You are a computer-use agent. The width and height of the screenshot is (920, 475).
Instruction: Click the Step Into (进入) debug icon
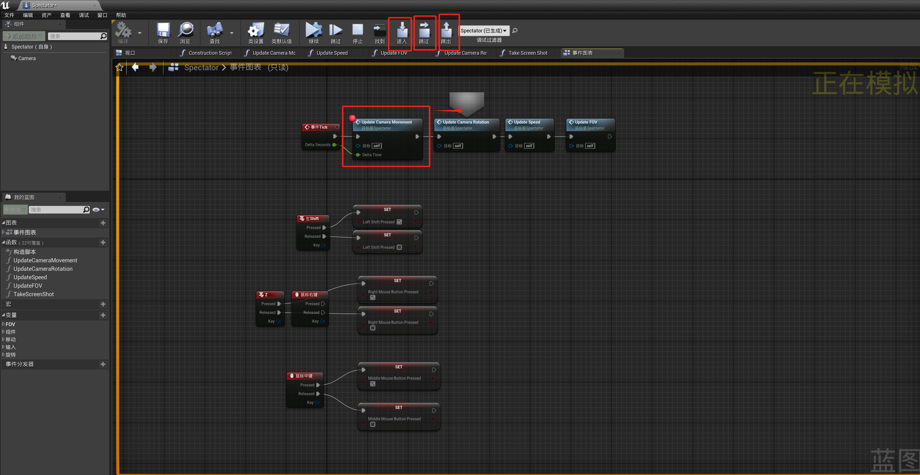click(x=402, y=30)
